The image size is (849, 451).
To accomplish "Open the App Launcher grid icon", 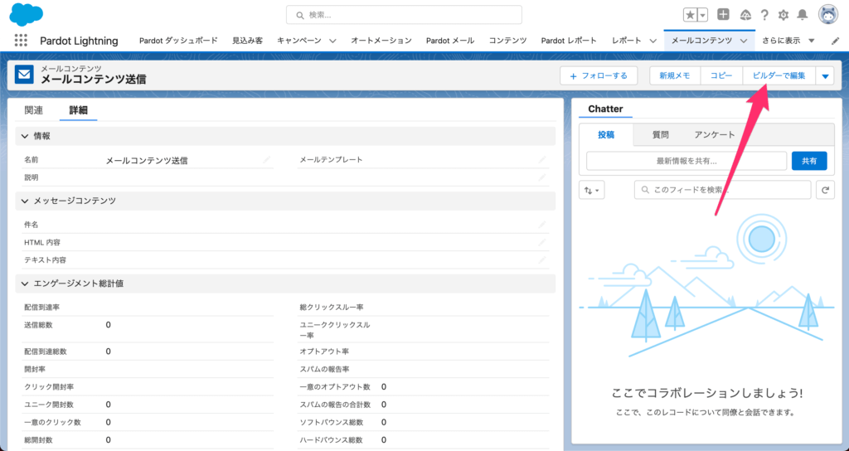I will [21, 41].
